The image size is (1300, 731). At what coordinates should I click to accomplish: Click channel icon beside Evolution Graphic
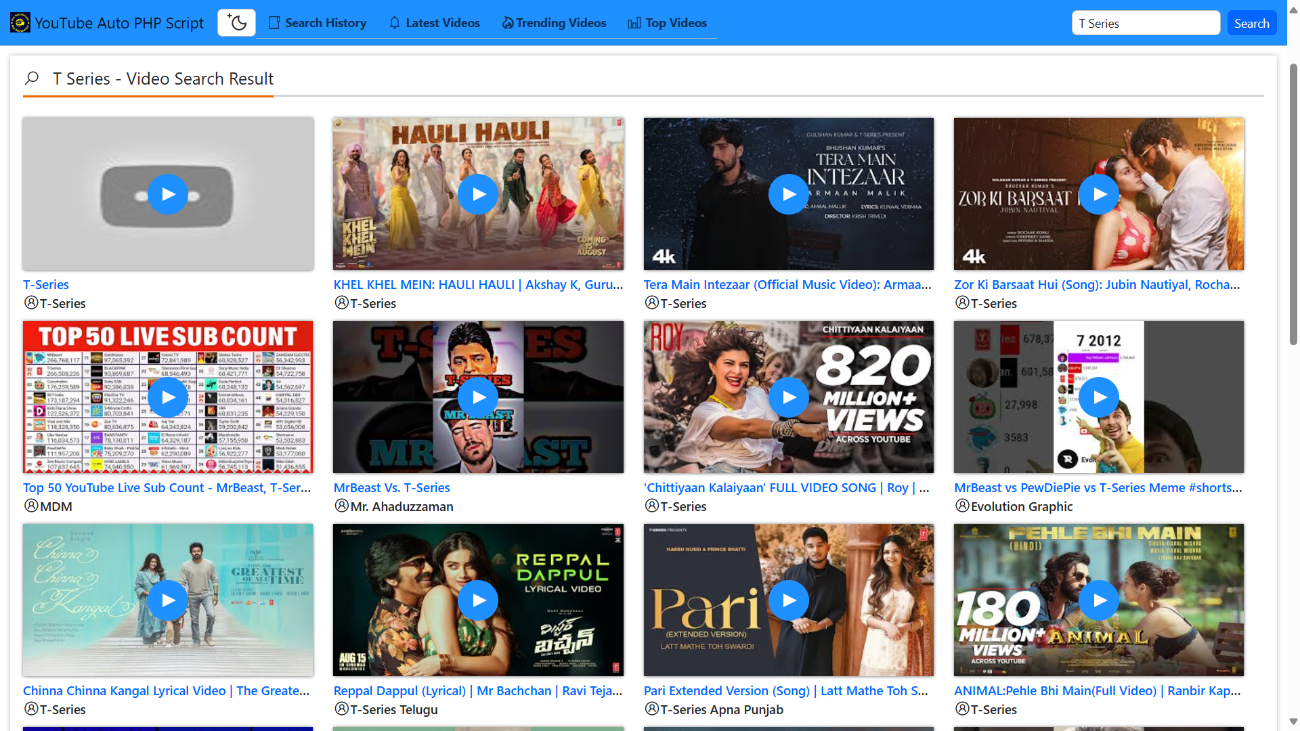pyautogui.click(x=962, y=506)
